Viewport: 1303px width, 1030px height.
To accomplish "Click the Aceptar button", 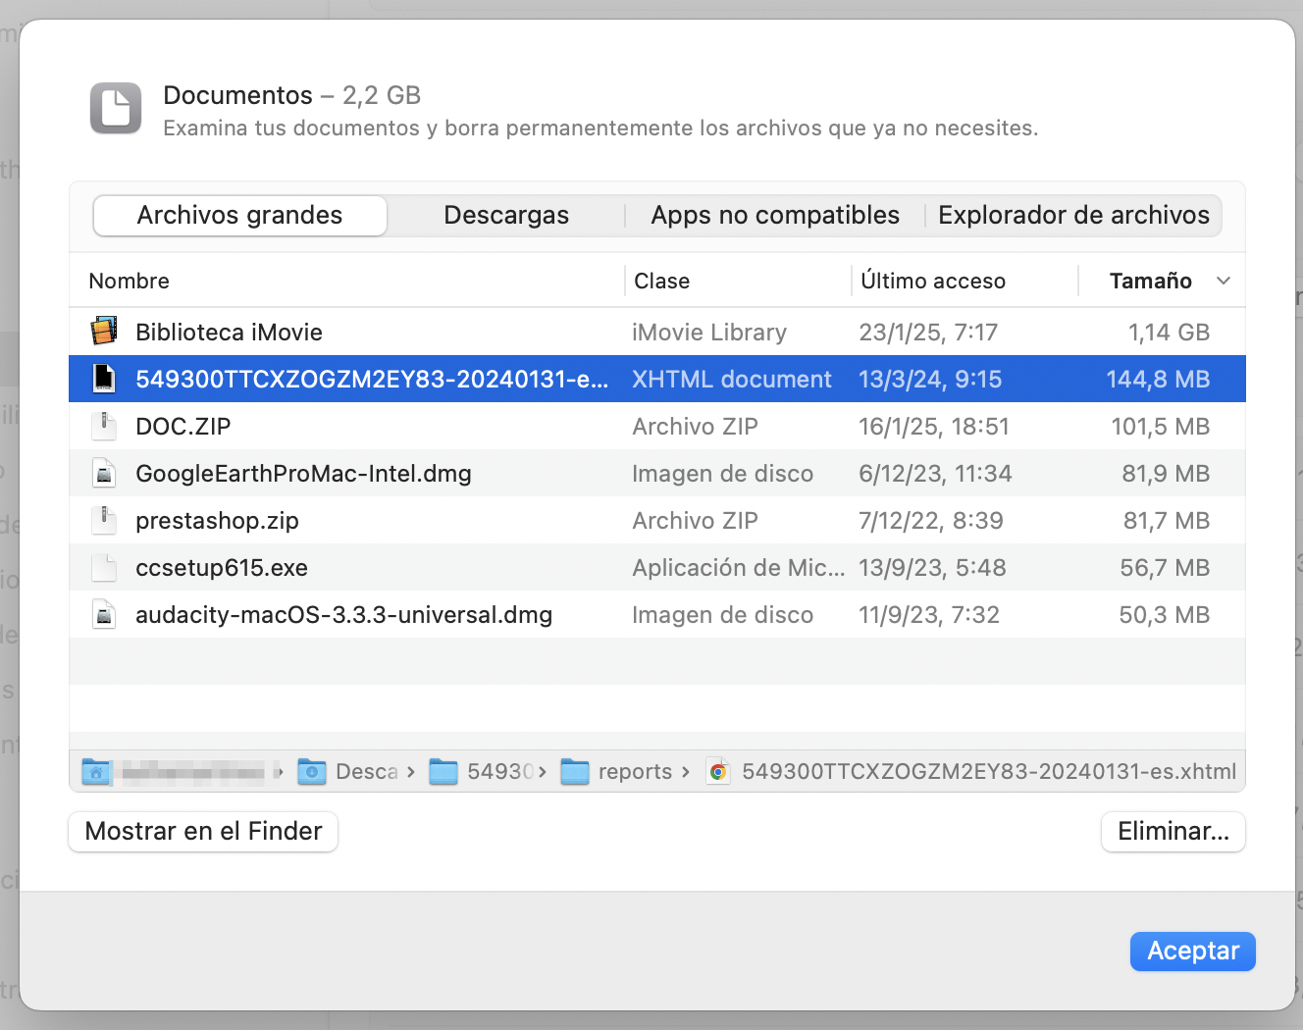I will pyautogui.click(x=1192, y=951).
